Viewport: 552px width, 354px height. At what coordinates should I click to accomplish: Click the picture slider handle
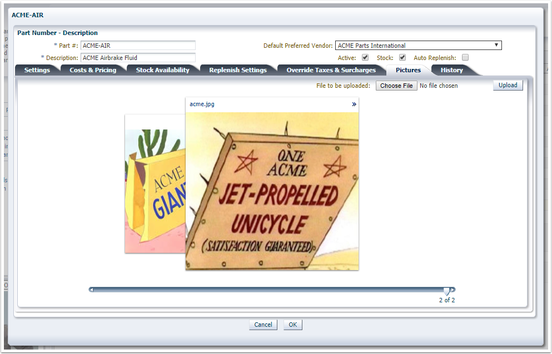click(x=446, y=291)
